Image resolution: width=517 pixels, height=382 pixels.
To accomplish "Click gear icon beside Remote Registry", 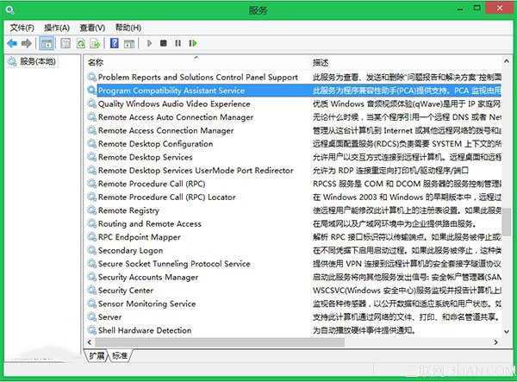I will [91, 210].
